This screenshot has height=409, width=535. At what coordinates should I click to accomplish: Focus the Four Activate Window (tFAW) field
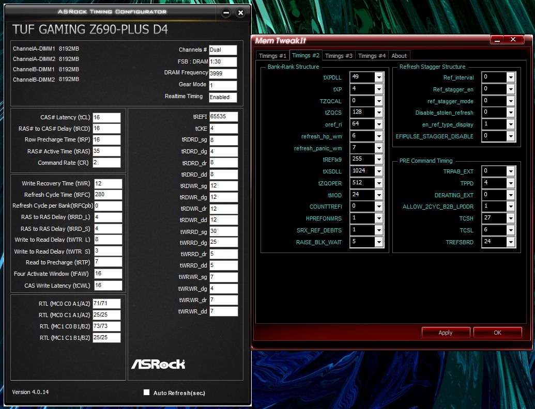pyautogui.click(x=108, y=274)
